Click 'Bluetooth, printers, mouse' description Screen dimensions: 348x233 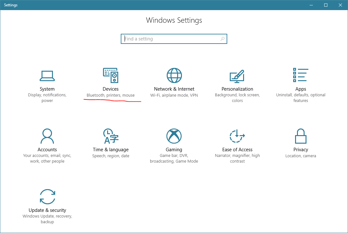[111, 95]
